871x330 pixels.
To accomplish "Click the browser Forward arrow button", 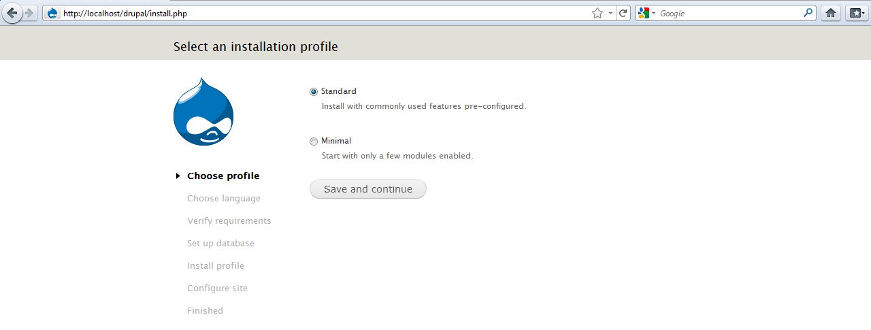I will (29, 13).
